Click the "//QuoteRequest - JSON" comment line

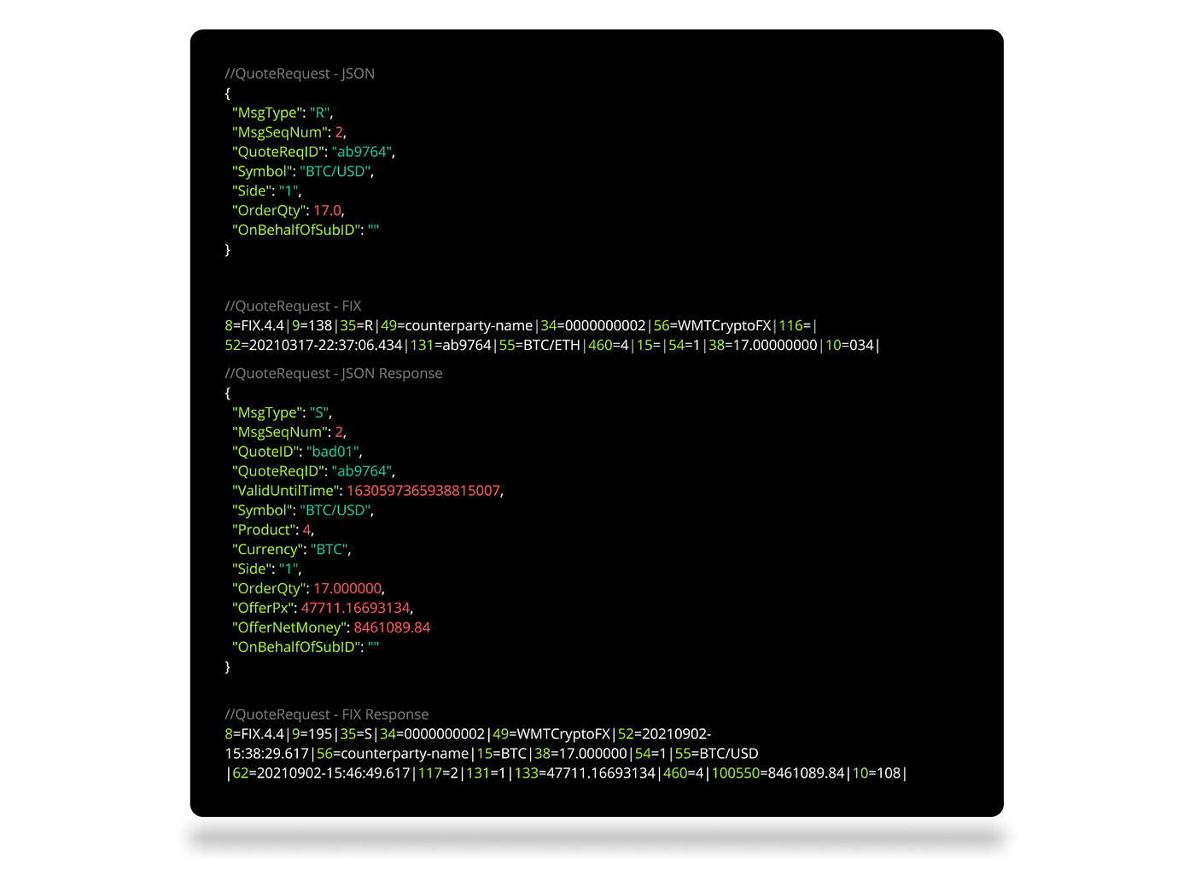[300, 73]
